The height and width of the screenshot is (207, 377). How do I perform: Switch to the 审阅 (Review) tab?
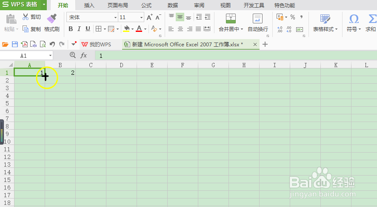(199, 5)
